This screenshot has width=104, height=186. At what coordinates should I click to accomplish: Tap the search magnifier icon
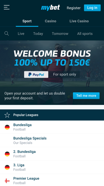click(x=7, y=34)
